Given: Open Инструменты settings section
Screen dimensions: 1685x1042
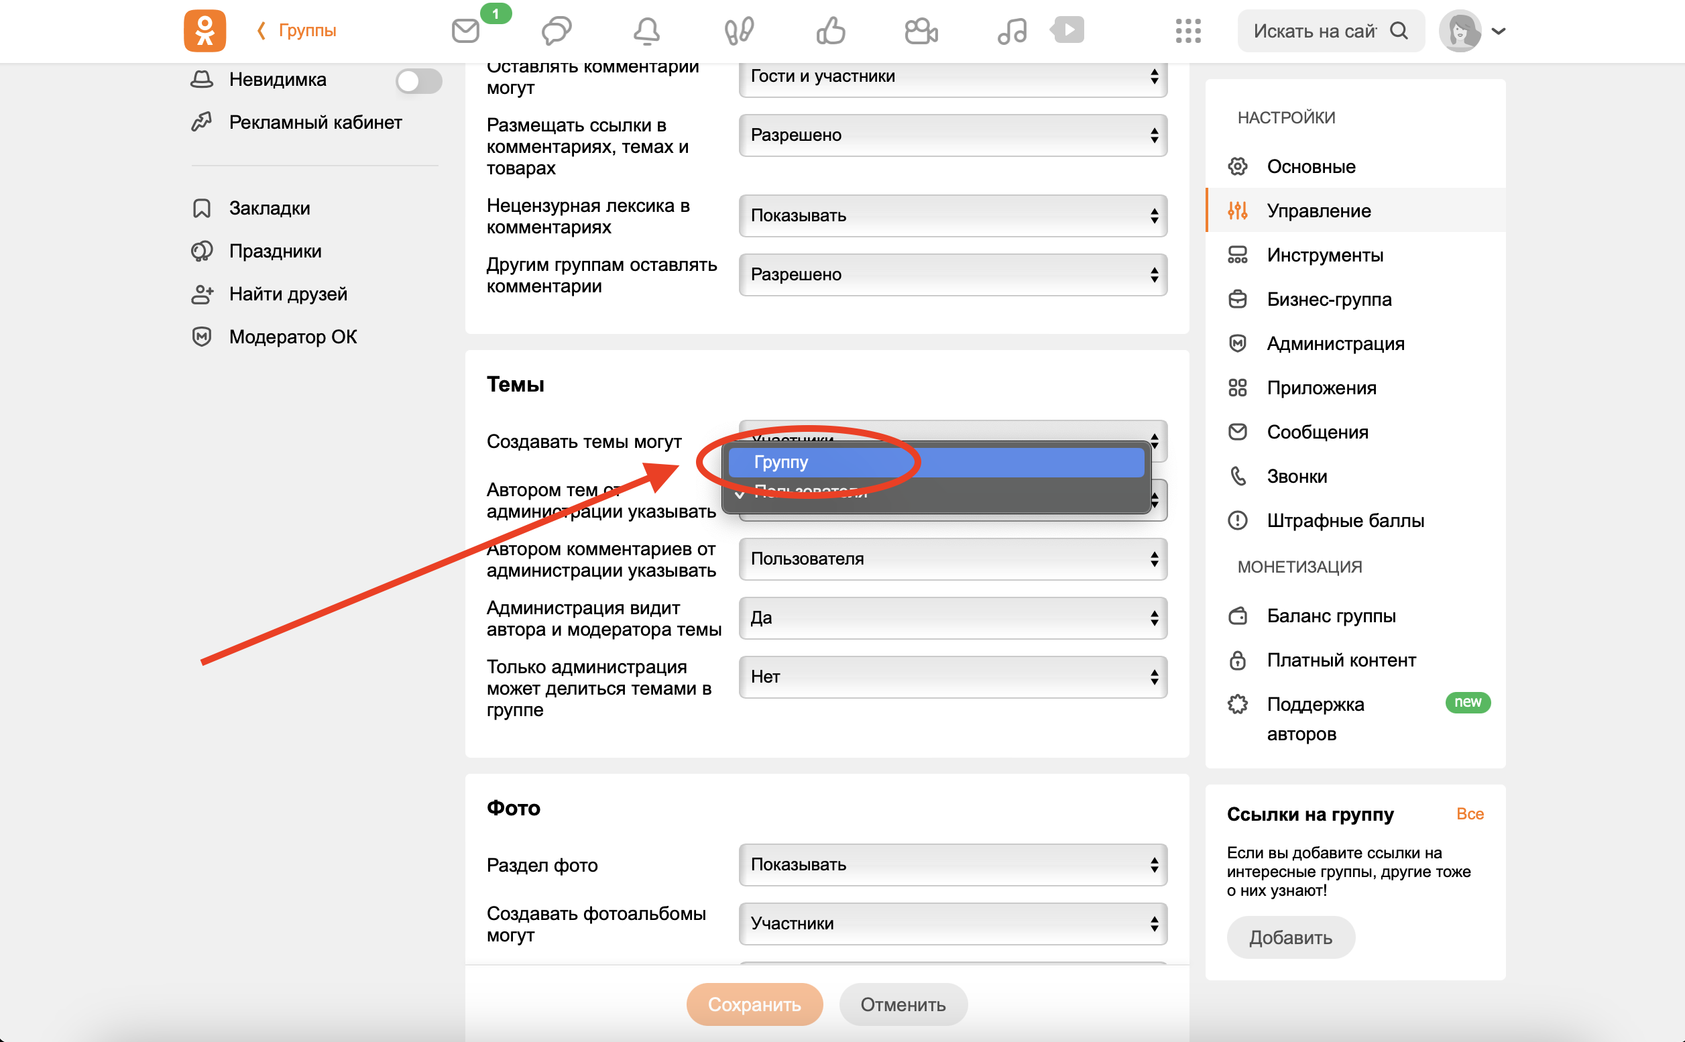Looking at the screenshot, I should (1324, 255).
